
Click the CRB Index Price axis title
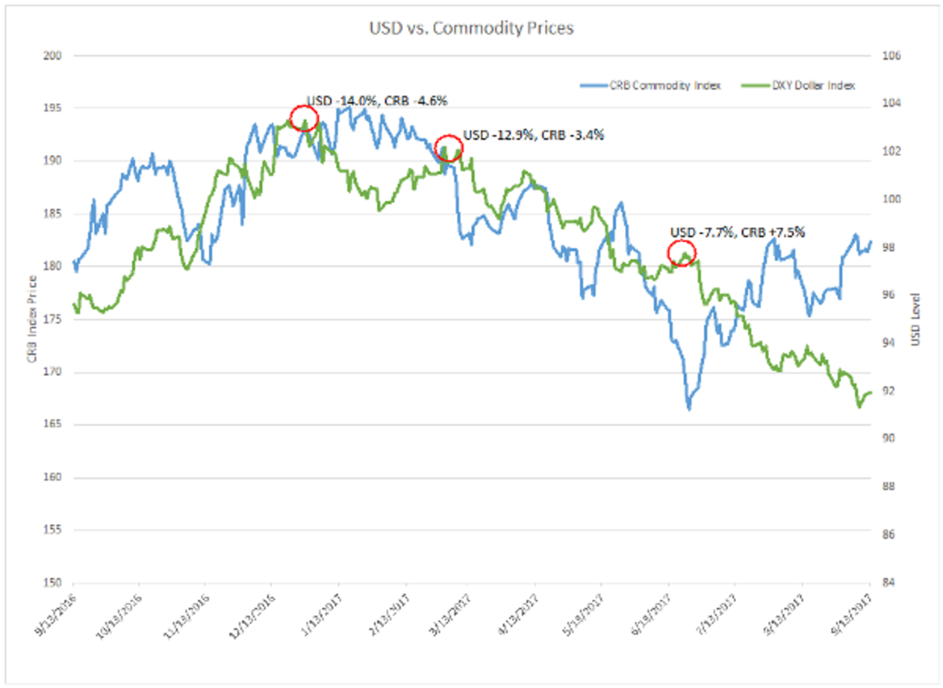pos(31,319)
